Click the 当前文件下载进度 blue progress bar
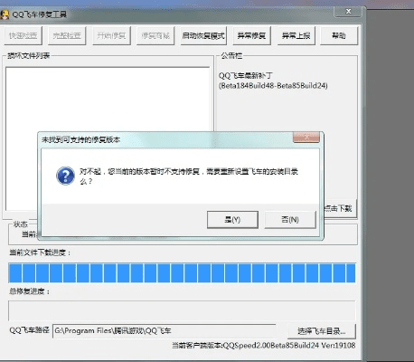Screen dimensions: 414x362 tap(182, 273)
